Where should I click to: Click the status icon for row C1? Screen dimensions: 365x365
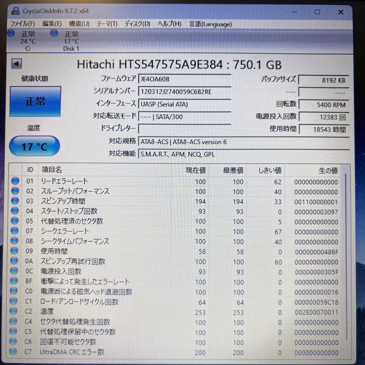coord(14,301)
